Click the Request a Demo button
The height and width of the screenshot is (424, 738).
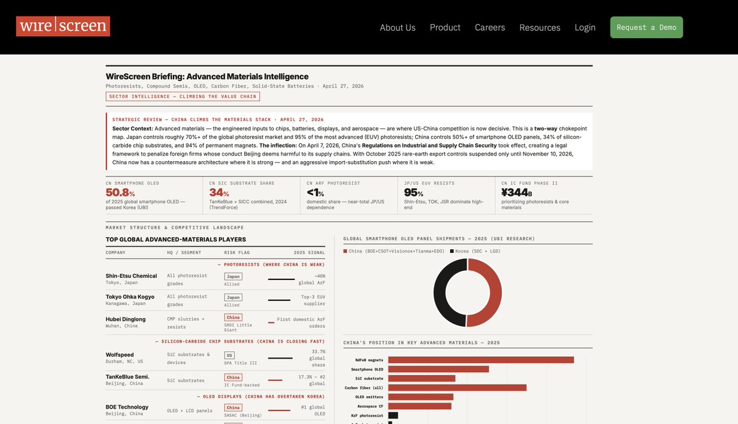coord(646,28)
